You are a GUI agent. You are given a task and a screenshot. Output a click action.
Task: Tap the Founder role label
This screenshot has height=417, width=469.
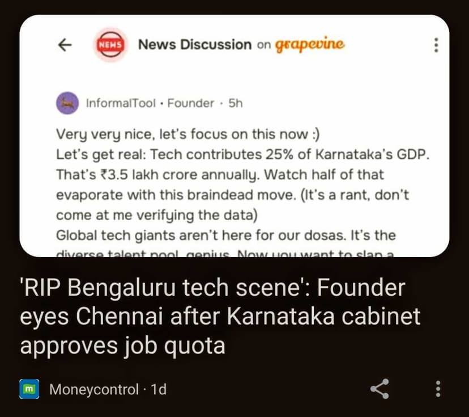coord(190,103)
